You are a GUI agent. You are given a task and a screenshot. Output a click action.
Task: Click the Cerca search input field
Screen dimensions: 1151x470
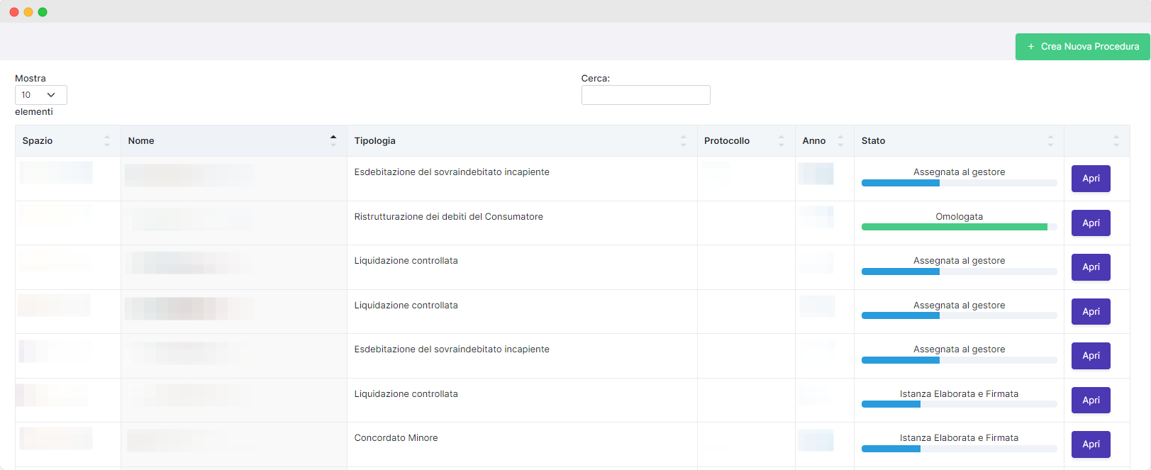click(x=646, y=95)
